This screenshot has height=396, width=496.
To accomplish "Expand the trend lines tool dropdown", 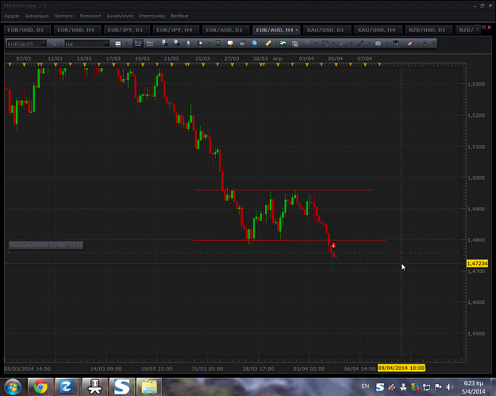I will (316, 44).
